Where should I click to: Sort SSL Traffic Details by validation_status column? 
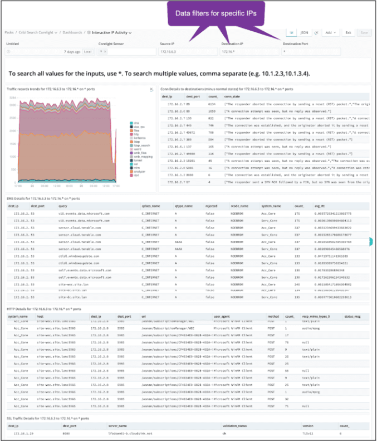pos(234,426)
